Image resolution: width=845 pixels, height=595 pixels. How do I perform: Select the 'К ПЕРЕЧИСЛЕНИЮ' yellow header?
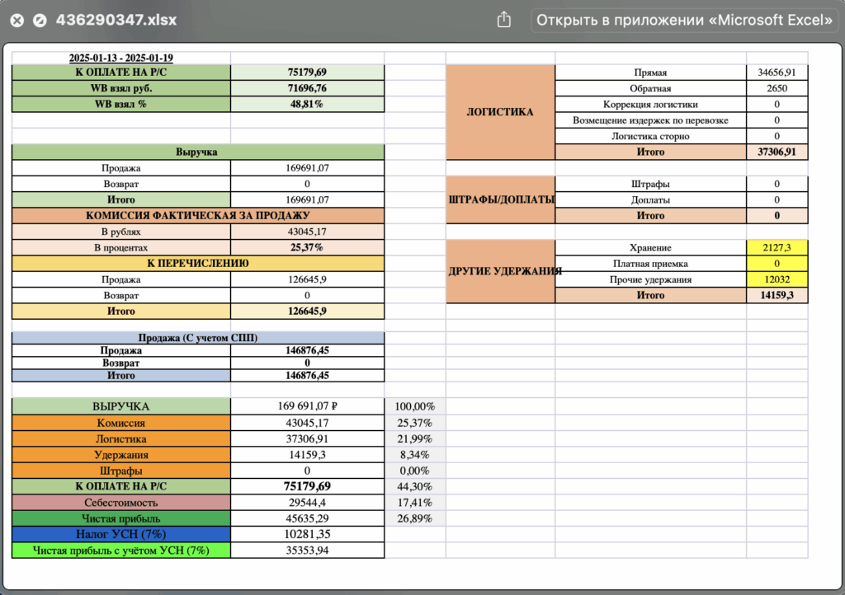pyautogui.click(x=198, y=264)
